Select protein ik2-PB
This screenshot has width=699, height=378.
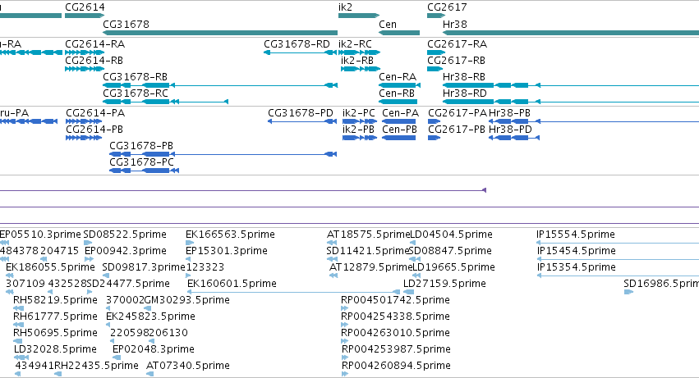[358, 129]
